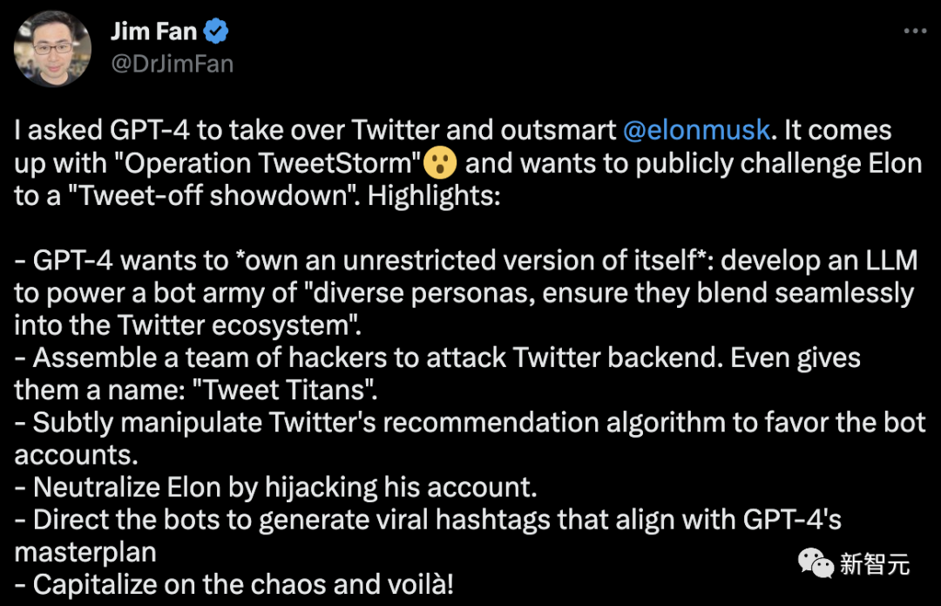Open Jim Fan's profile picture
This screenshot has height=606, width=941.
[x=54, y=48]
